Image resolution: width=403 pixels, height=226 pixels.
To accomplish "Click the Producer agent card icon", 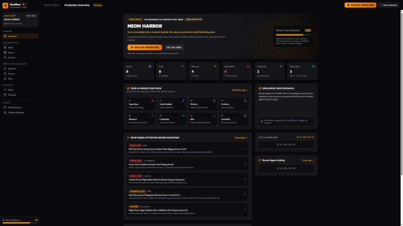I will tap(245, 101).
